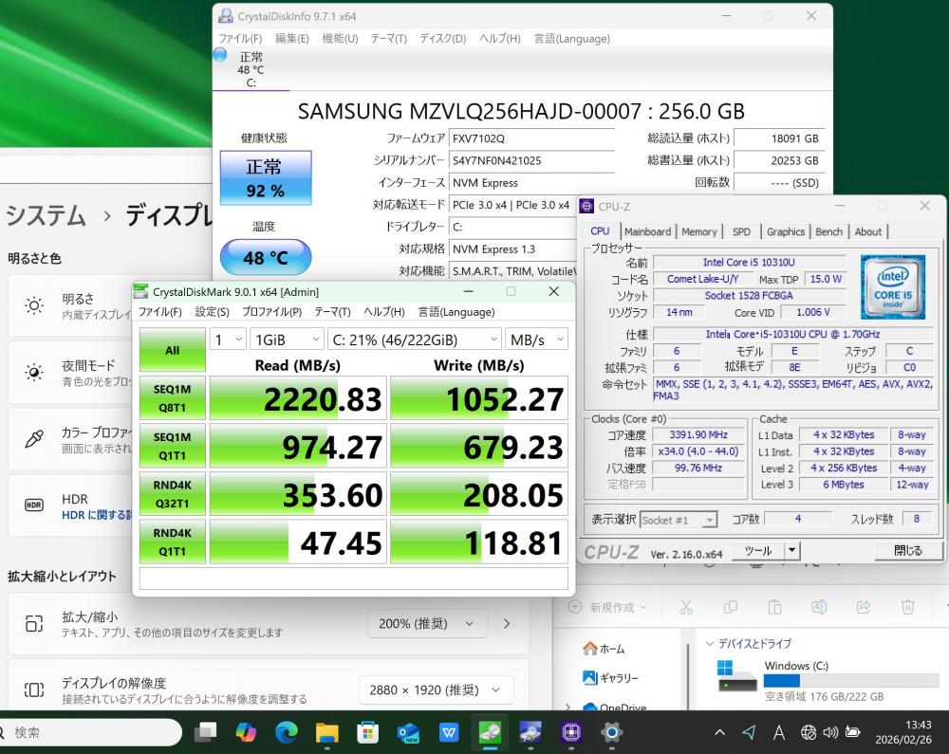The image size is (949, 754).
Task: Open Microsoft Edge from the taskbar
Action: [287, 732]
